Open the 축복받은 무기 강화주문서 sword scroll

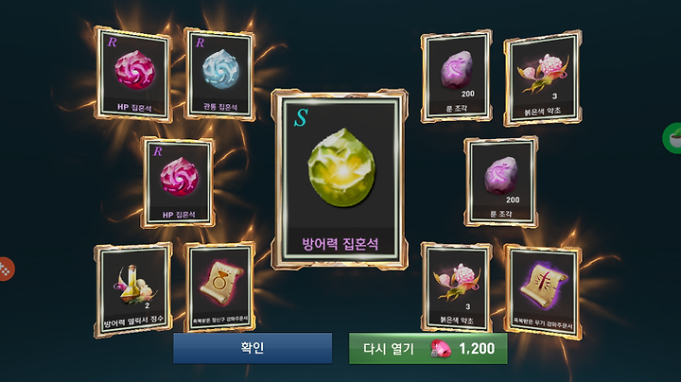coord(543,291)
